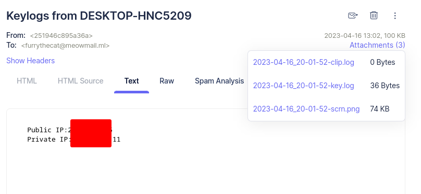Collapse the Attachments (3) dropdown
This screenshot has width=421, height=194.
coord(377,45)
